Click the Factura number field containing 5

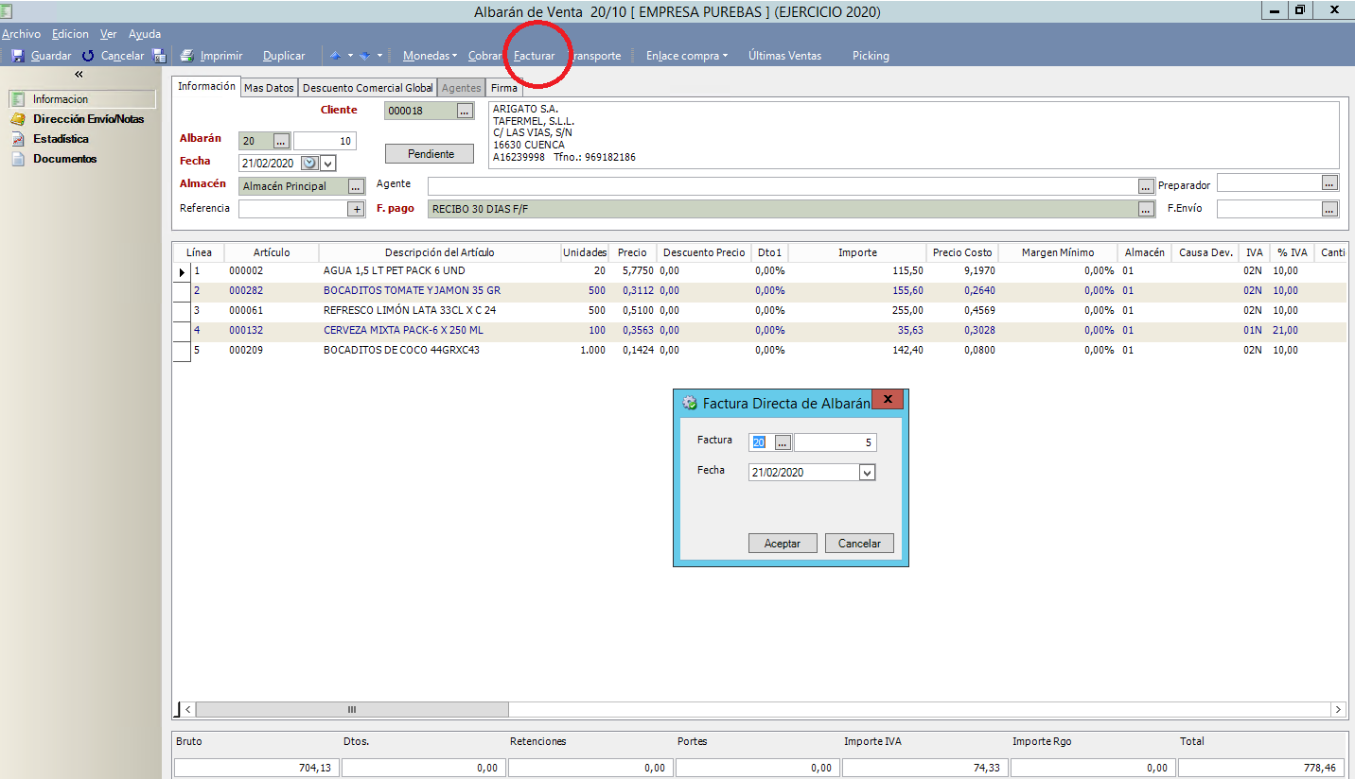pyautogui.click(x=836, y=442)
